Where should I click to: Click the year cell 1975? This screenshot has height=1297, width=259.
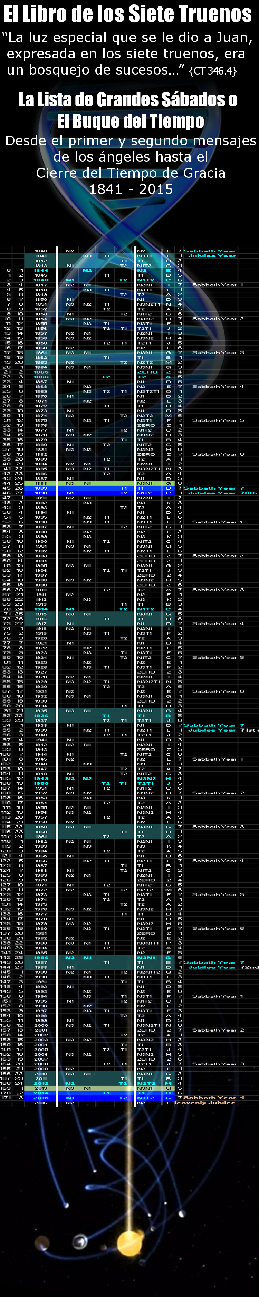tap(41, 904)
